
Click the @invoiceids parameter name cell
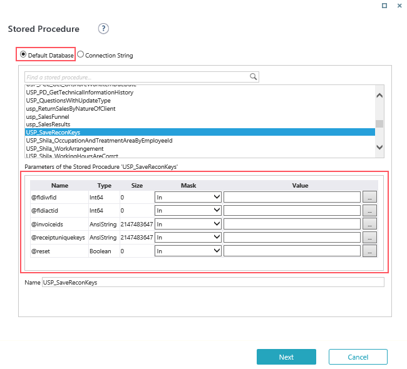click(59, 225)
